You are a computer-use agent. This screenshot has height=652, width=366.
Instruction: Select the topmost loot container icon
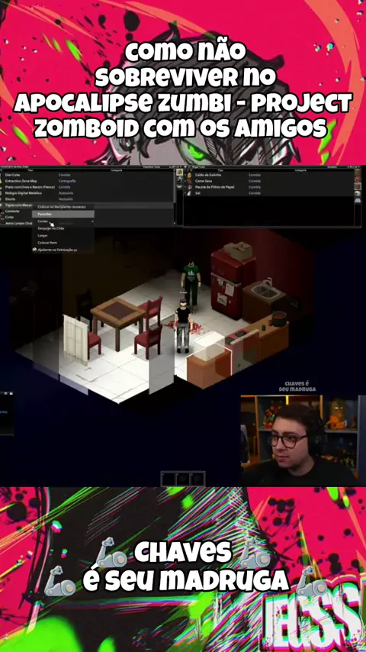click(x=358, y=172)
